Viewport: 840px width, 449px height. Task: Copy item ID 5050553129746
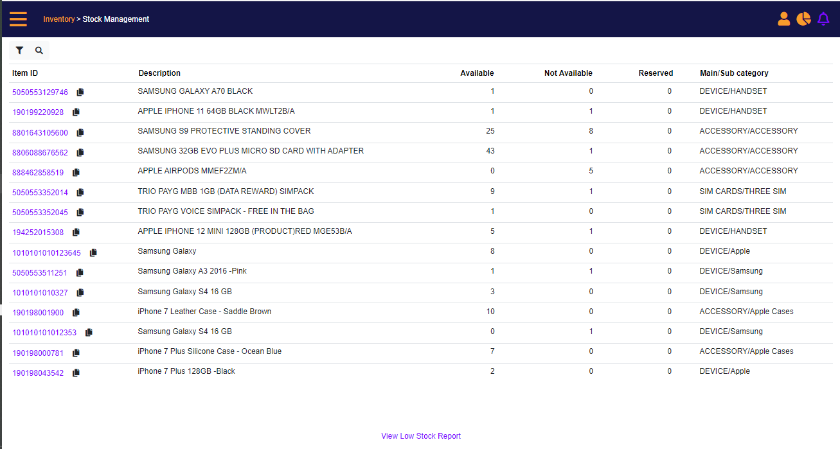tap(80, 92)
